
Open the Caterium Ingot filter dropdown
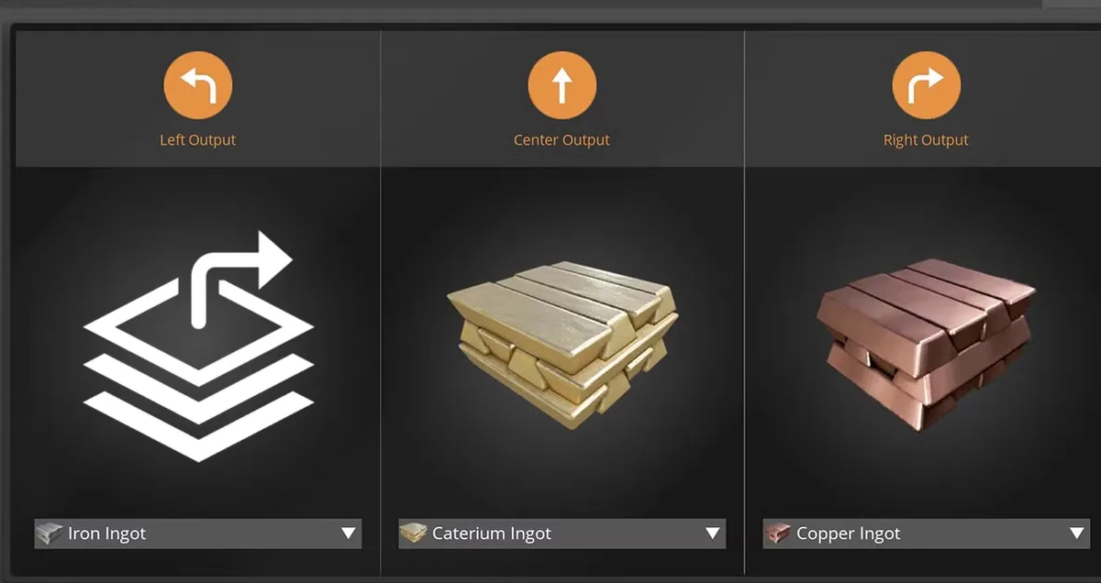click(562, 533)
